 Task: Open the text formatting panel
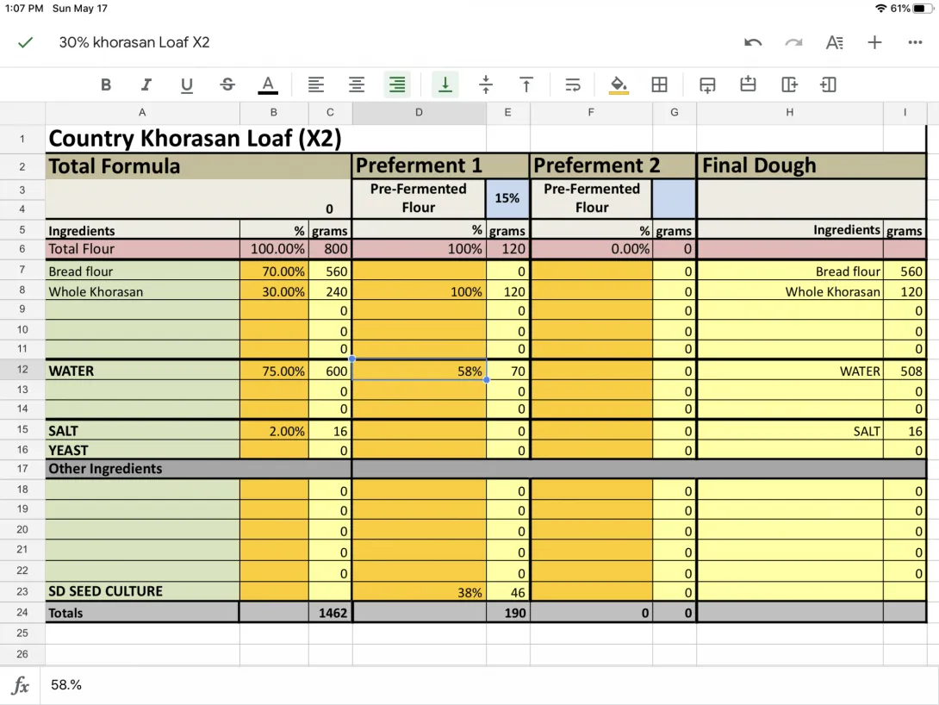pos(834,41)
